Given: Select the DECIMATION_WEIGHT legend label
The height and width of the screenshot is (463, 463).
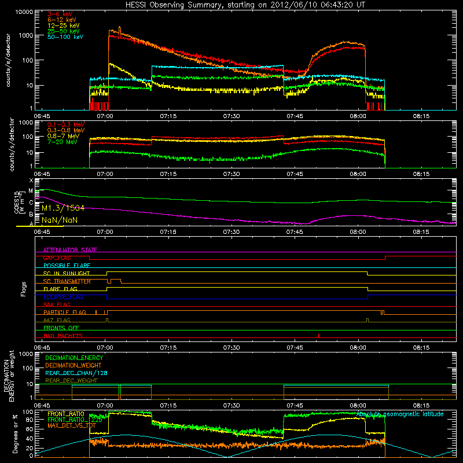Looking at the screenshot, I should coord(74,365).
